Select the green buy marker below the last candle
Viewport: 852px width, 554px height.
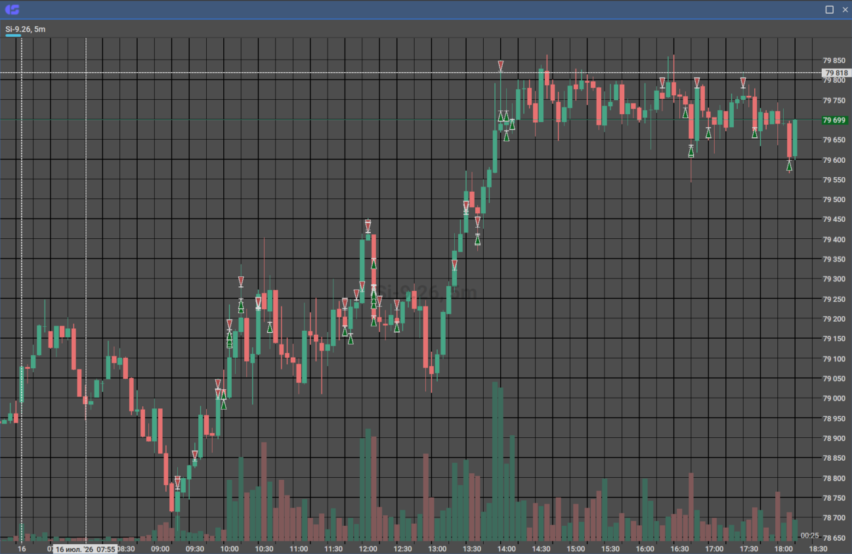789,166
